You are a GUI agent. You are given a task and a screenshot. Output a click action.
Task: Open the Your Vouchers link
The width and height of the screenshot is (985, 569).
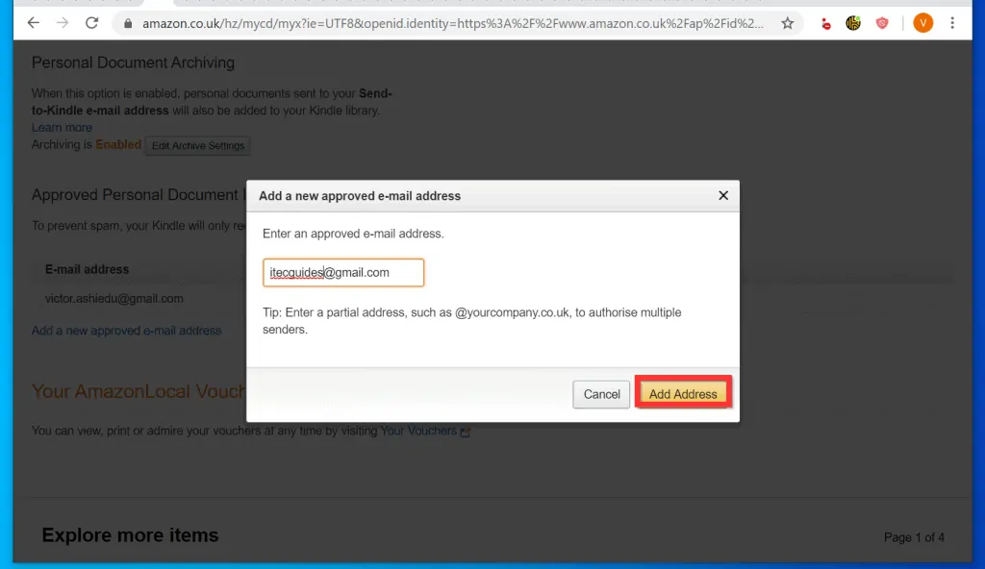coord(419,431)
